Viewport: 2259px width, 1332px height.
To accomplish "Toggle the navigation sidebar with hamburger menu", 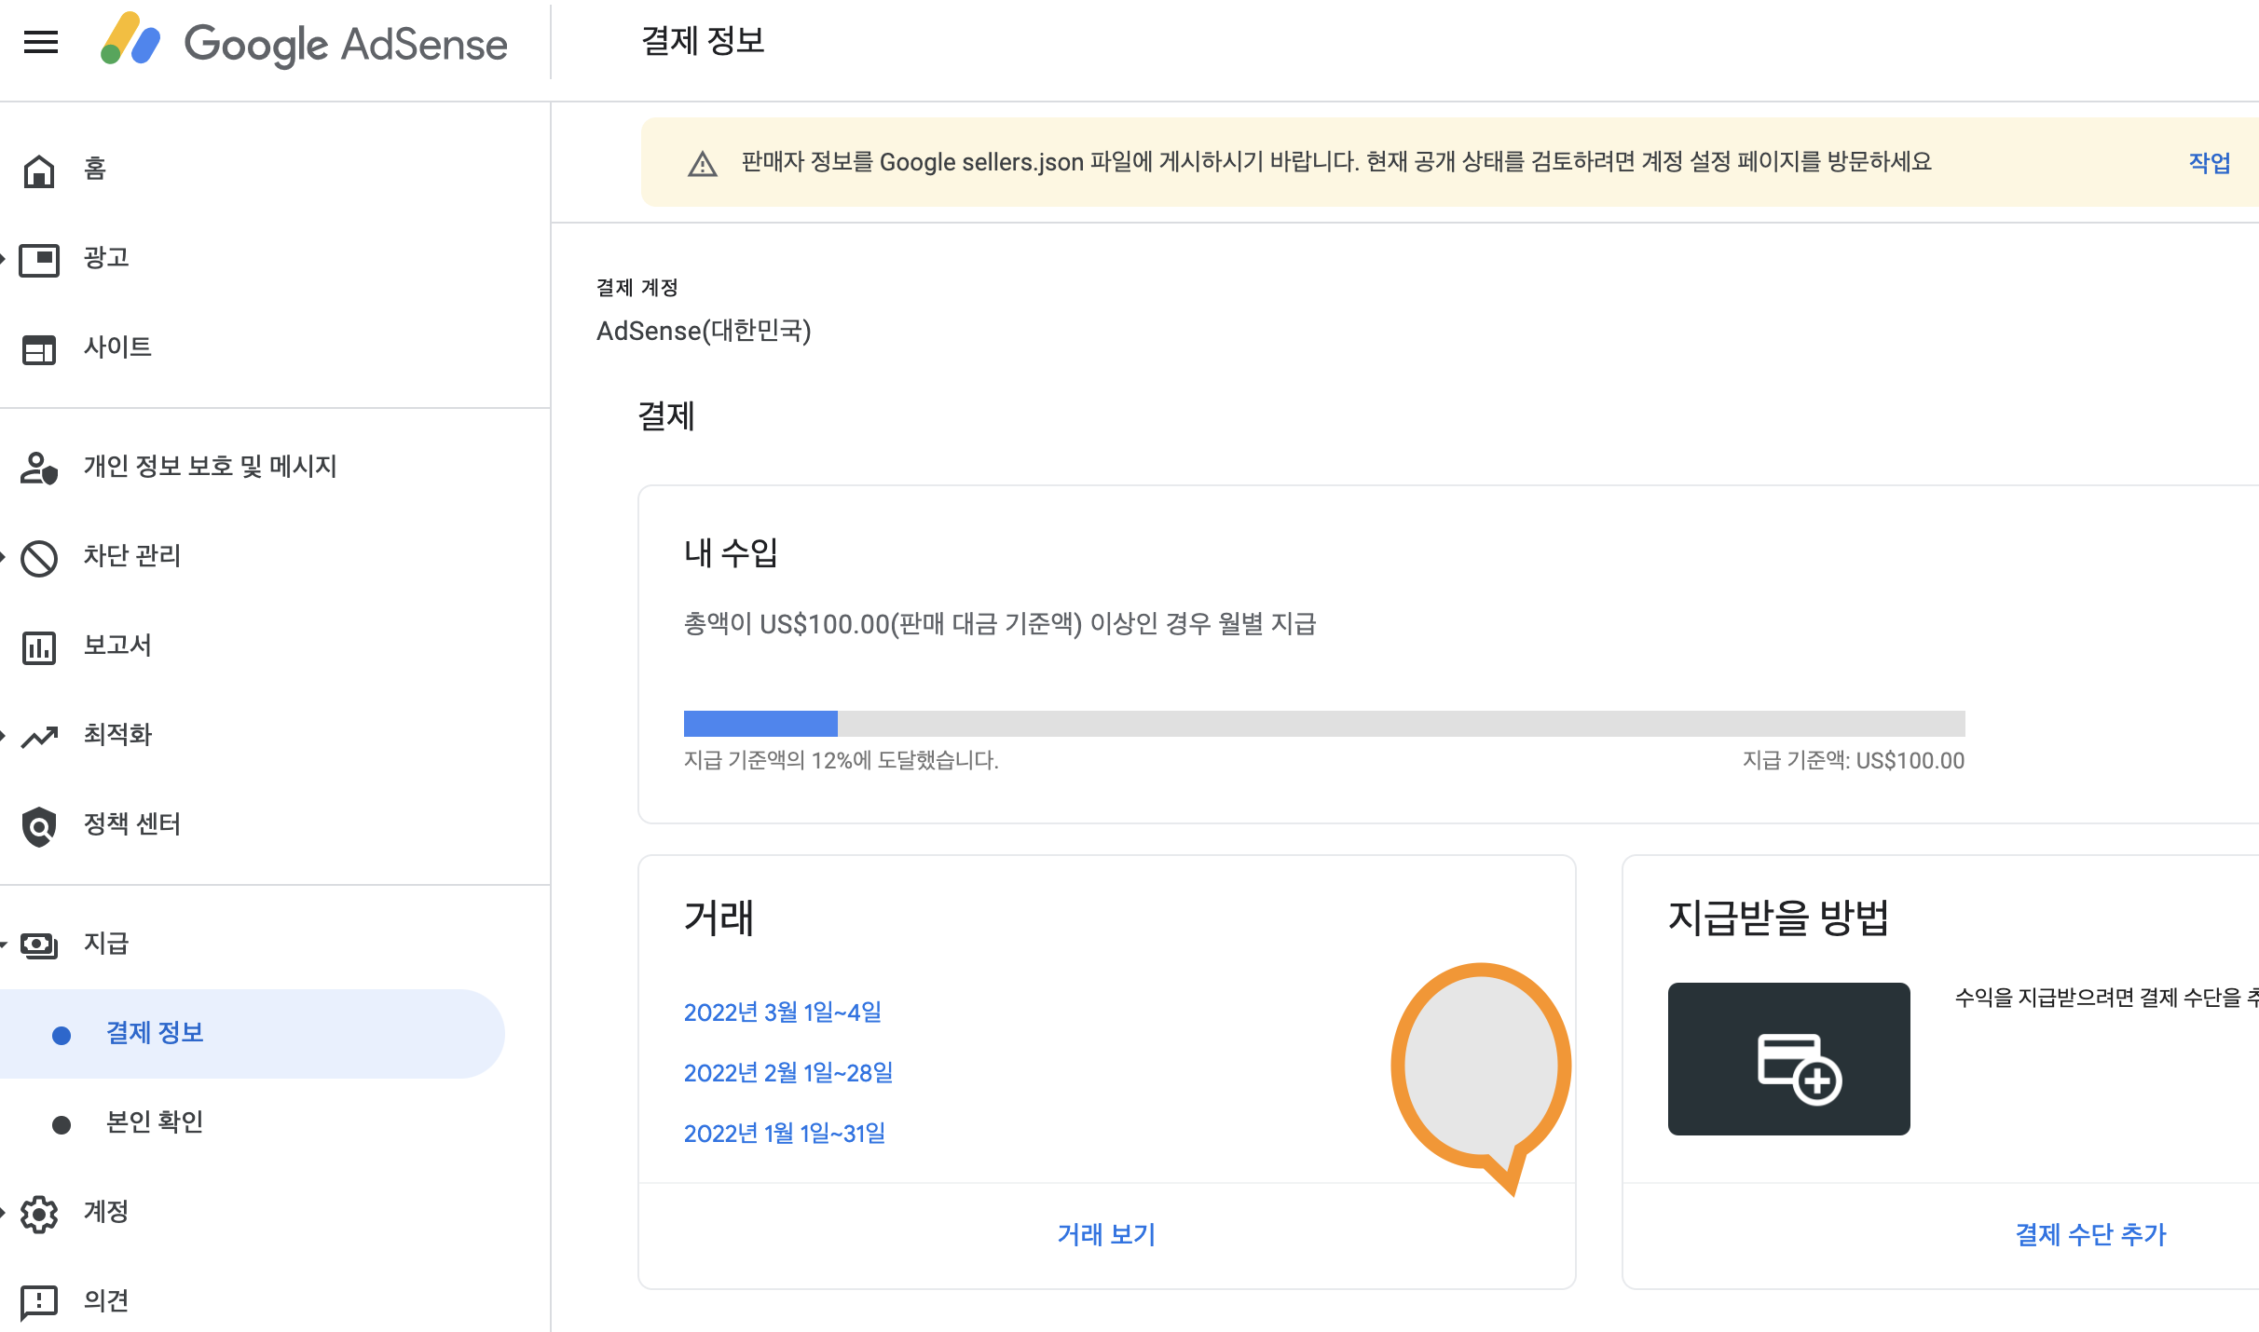I will pyautogui.click(x=40, y=42).
